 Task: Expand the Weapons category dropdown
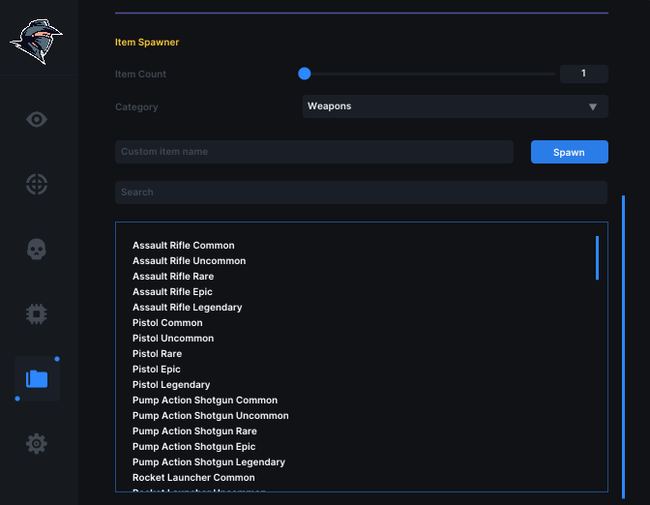pos(456,106)
